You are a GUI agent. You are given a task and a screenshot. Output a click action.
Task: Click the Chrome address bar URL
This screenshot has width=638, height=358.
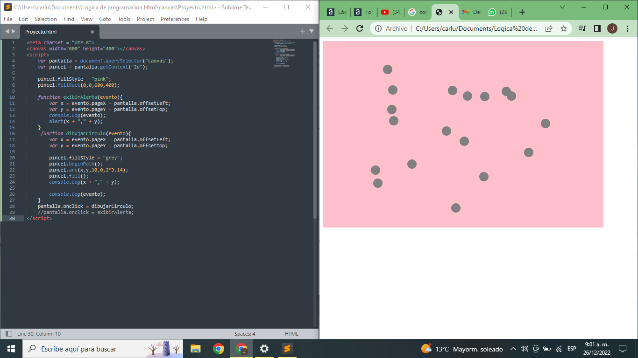pyautogui.click(x=476, y=28)
